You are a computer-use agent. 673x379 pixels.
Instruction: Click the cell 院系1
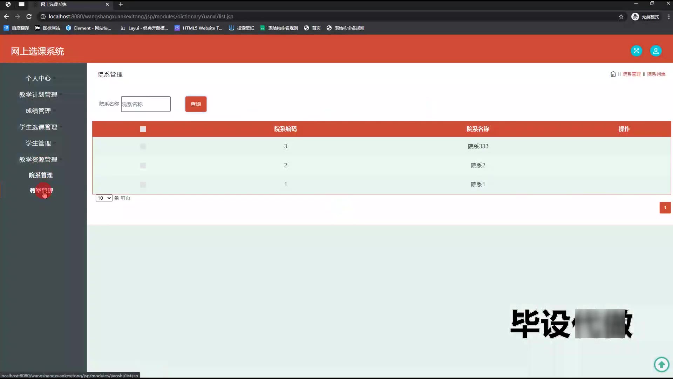click(x=478, y=184)
